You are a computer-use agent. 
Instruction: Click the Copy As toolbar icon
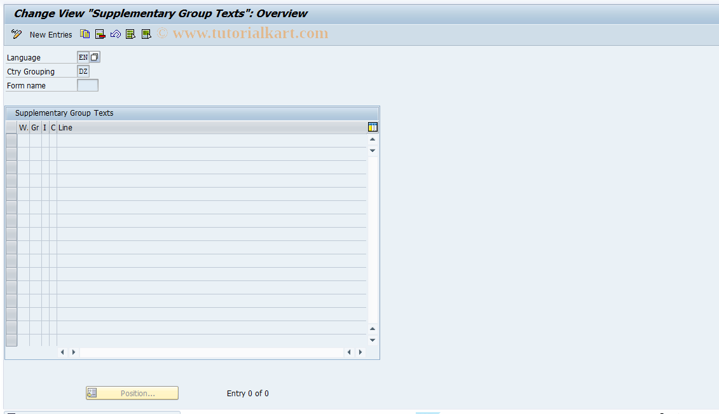[x=85, y=34]
